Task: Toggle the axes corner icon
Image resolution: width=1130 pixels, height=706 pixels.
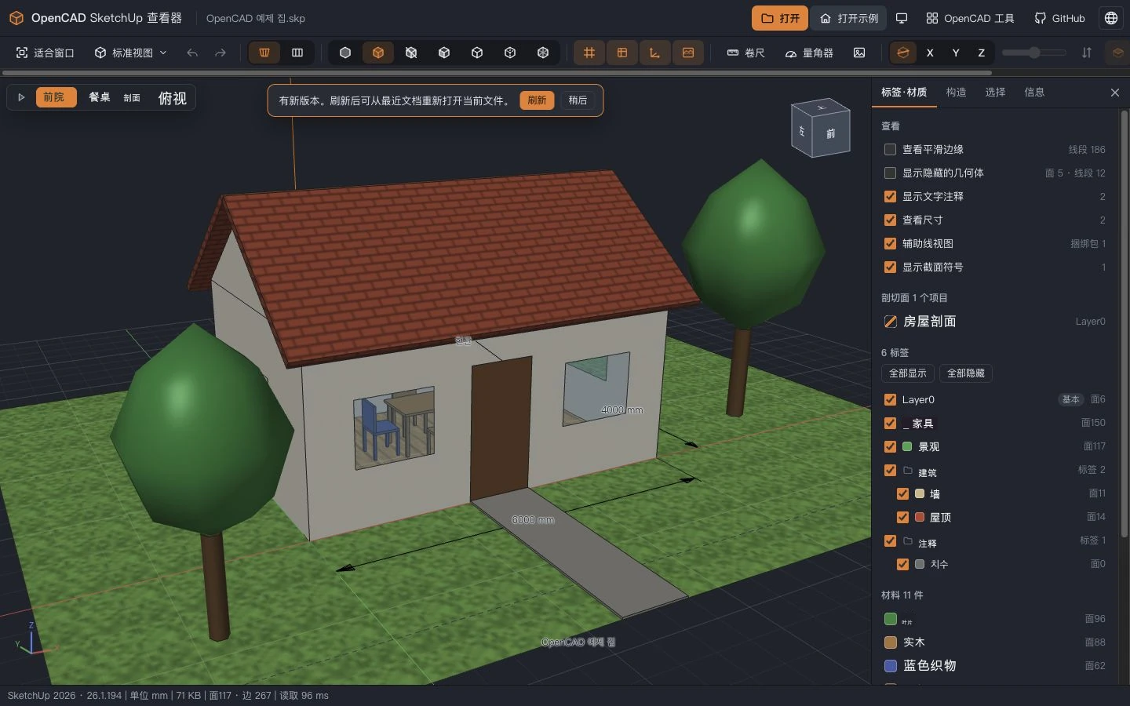Action: (654, 53)
